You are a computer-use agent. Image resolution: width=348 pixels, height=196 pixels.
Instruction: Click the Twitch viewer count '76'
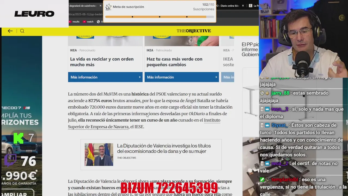28,161
